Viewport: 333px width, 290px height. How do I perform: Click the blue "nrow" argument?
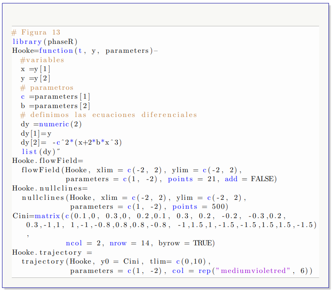pyautogui.click(x=118, y=243)
